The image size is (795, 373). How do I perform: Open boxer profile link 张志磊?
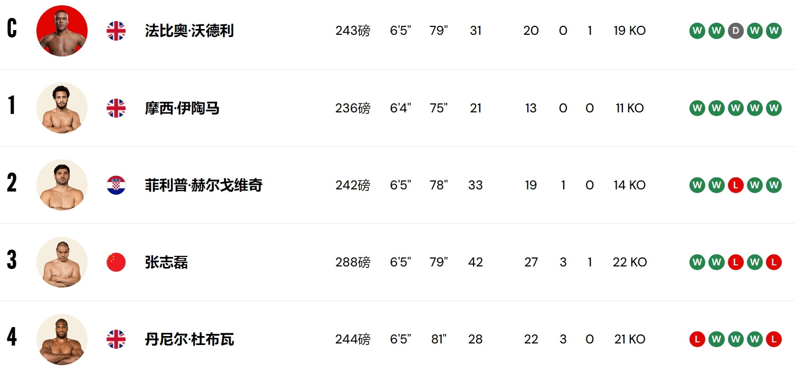coord(166,262)
